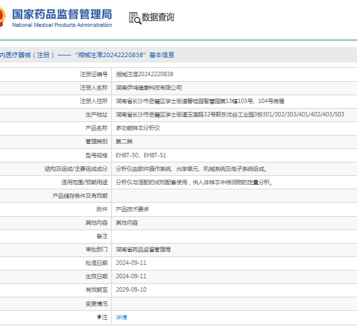The width and height of the screenshot is (357, 327).
Task: Click the 生产地址 label
Action: click(97, 114)
